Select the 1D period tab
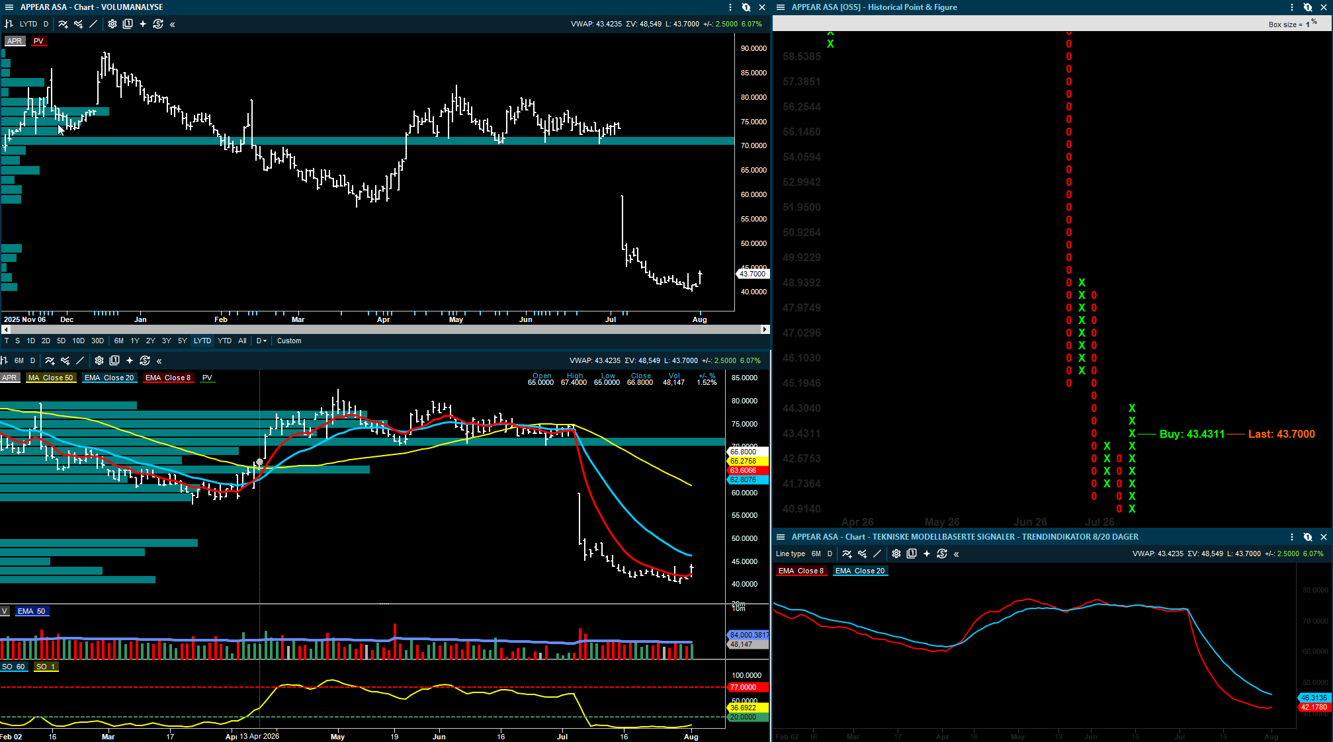This screenshot has width=1333, height=742. tap(30, 341)
